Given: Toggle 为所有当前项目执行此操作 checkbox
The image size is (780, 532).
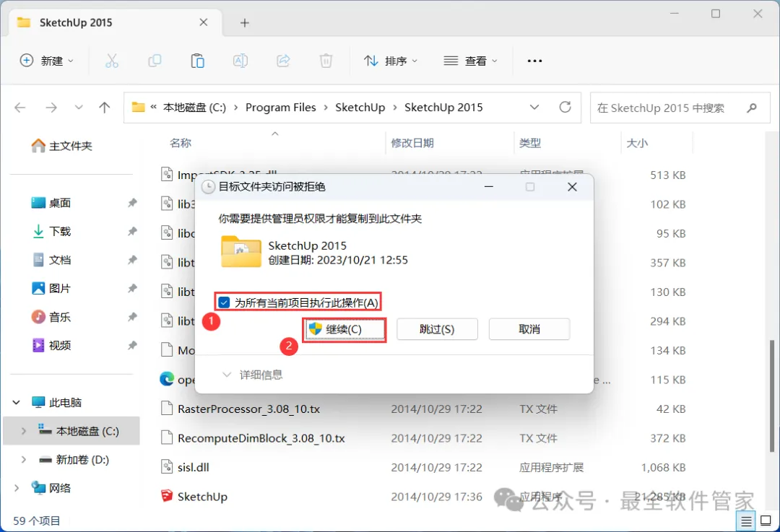Looking at the screenshot, I should point(225,302).
